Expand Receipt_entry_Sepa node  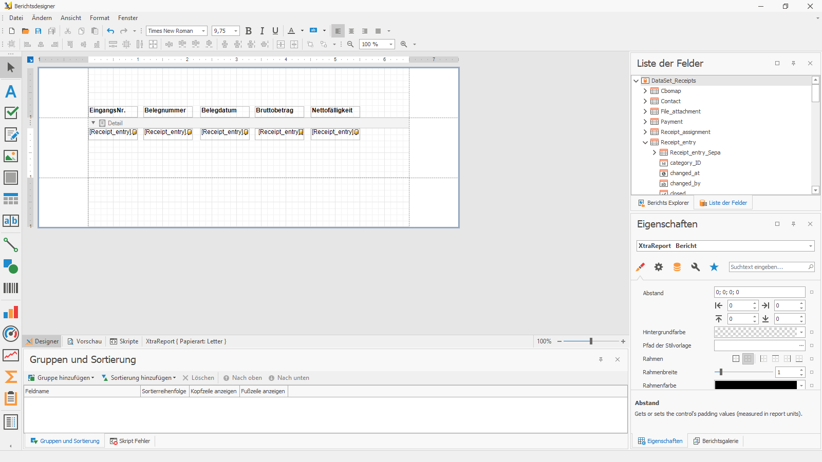(x=655, y=152)
